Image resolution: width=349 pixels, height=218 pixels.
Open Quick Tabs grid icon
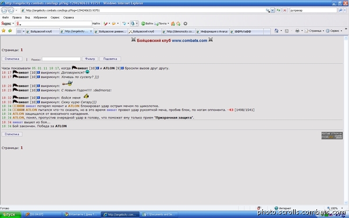(x=19, y=31)
